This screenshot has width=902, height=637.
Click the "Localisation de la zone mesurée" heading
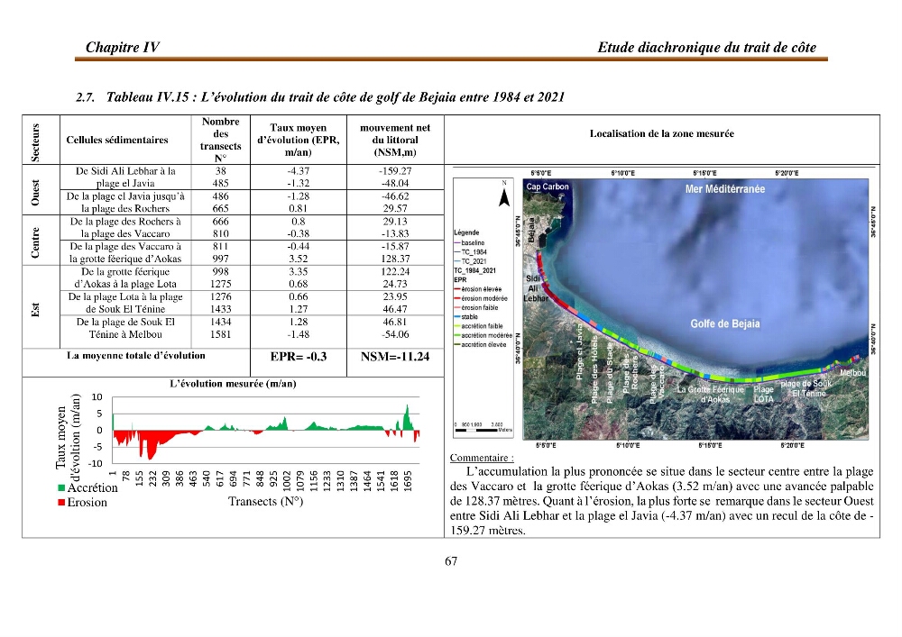click(x=661, y=133)
